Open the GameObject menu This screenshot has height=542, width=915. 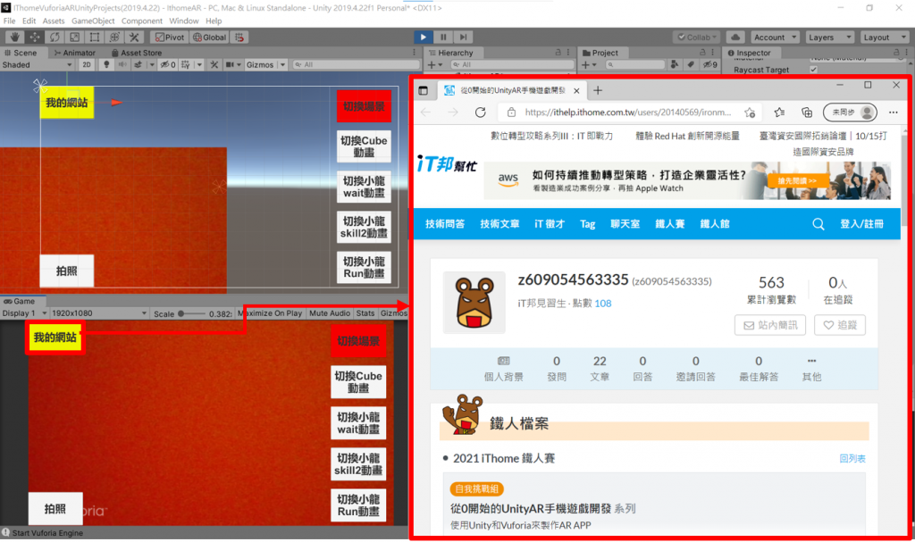93,21
